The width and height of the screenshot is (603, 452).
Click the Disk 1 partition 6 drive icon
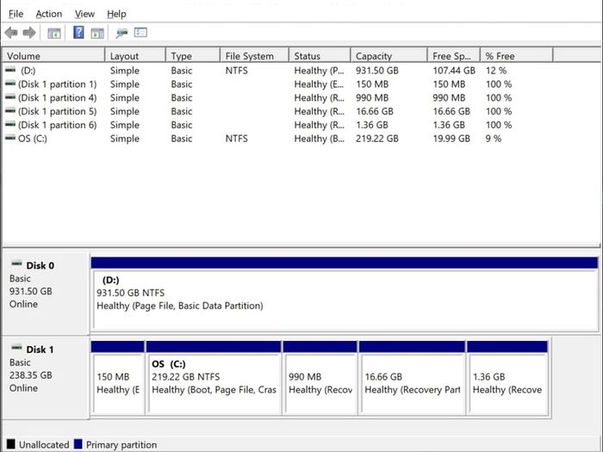click(x=10, y=125)
